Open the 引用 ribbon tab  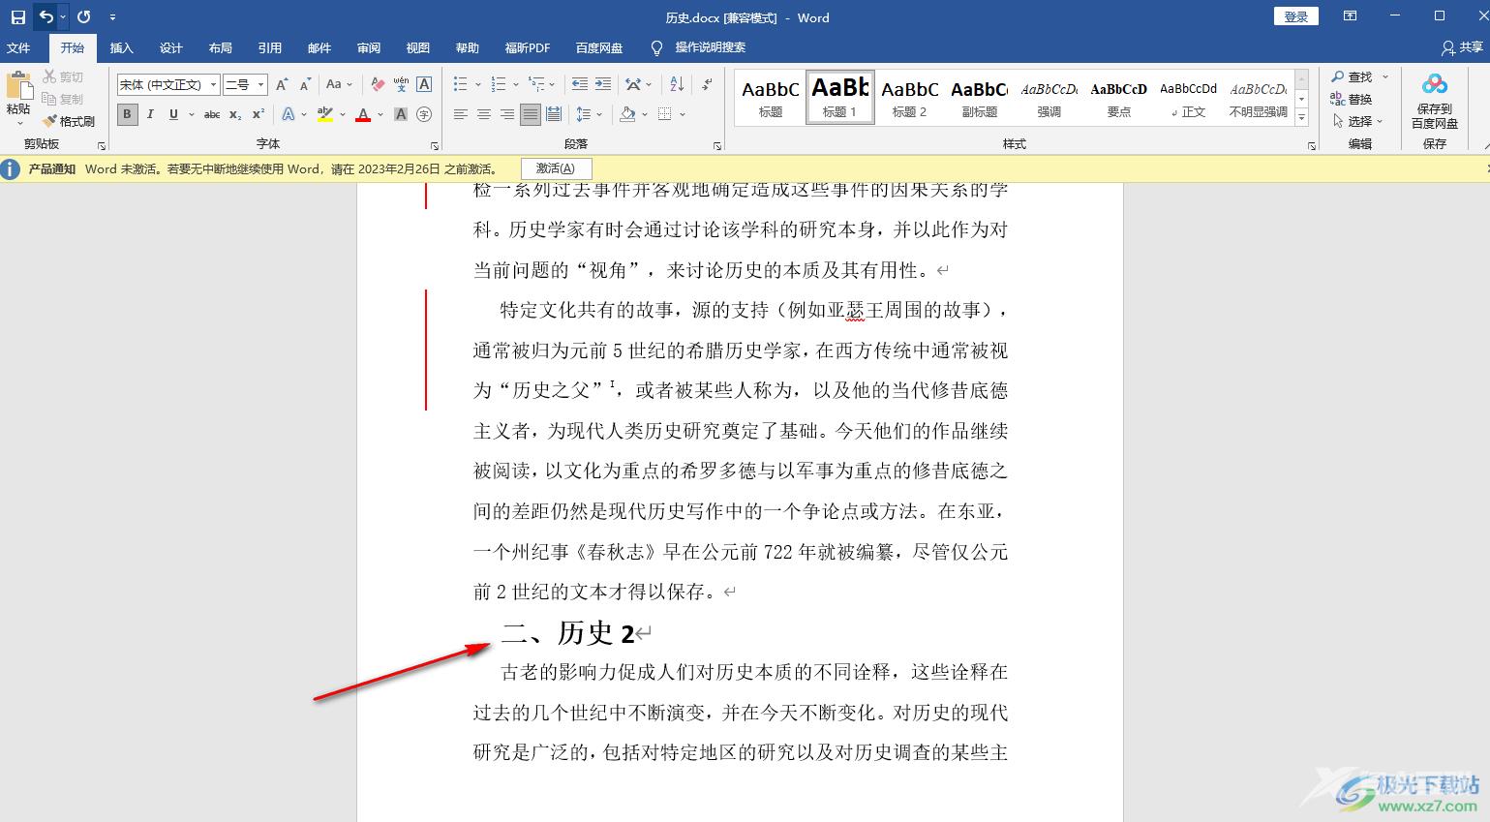(270, 47)
